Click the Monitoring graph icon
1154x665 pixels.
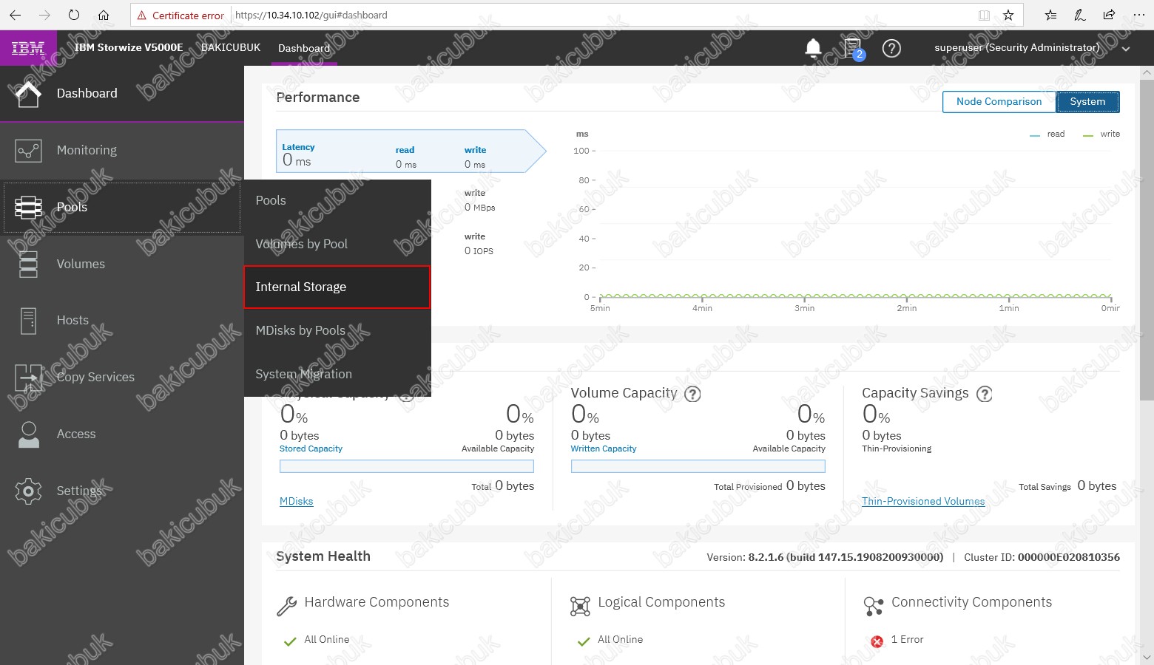(28, 151)
